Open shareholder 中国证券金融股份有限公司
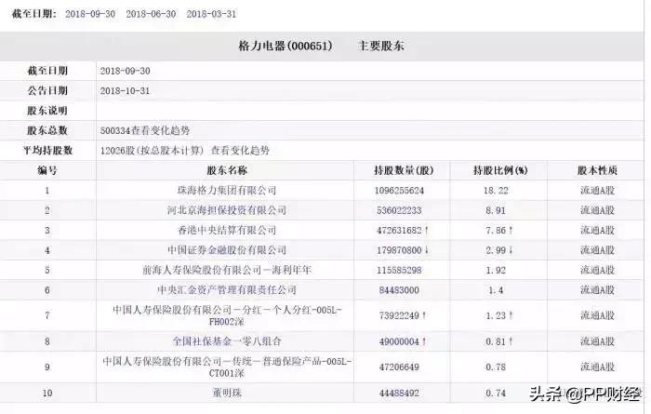Image resolution: width=651 pixels, height=414 pixels. click(x=227, y=250)
